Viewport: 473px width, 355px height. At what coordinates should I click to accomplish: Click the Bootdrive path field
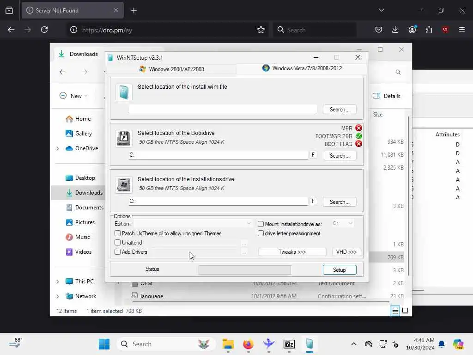[218, 155]
